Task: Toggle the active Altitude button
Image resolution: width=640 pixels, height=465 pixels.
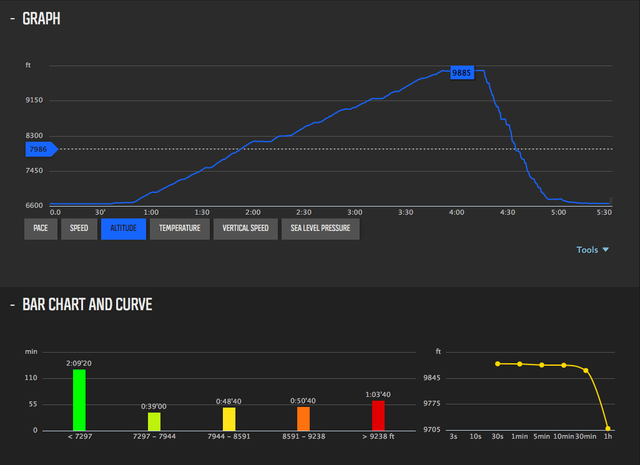Action: click(123, 228)
